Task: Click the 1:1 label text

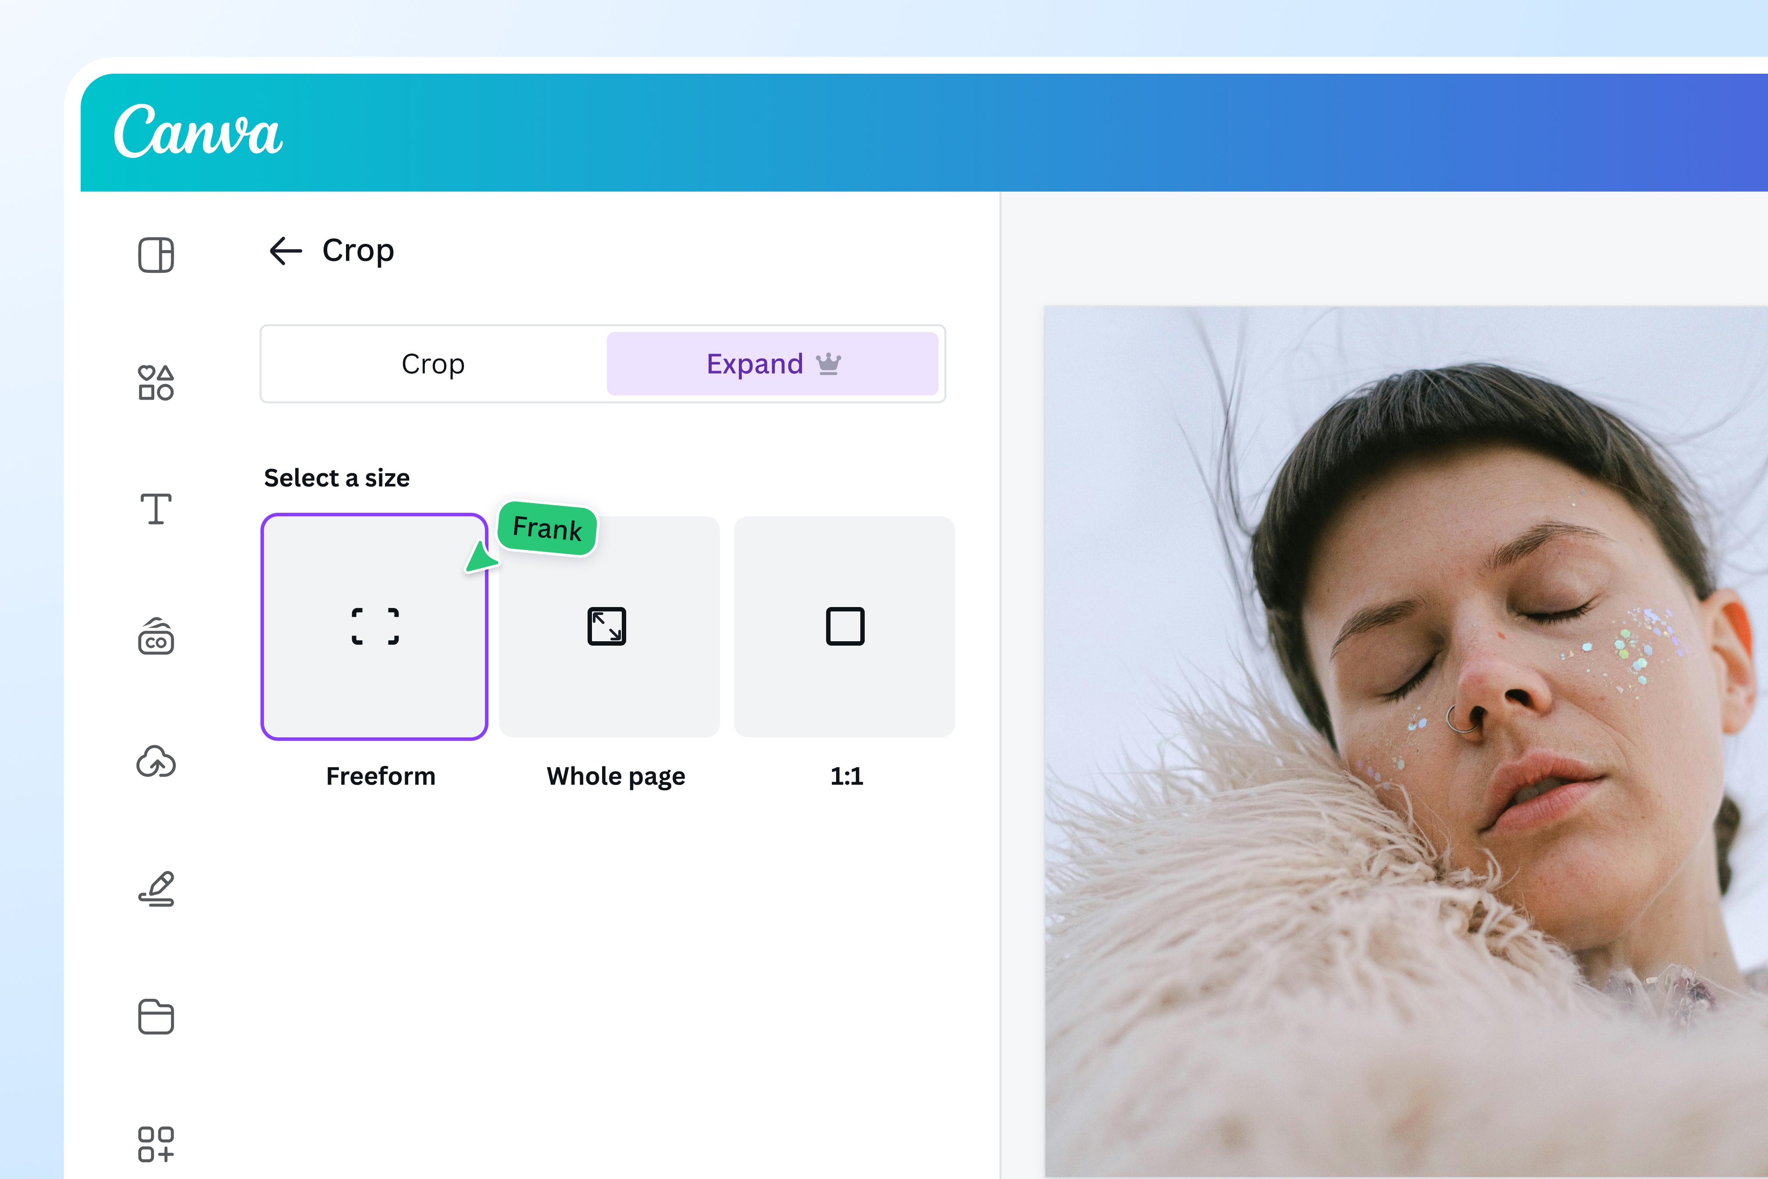Action: click(x=846, y=776)
